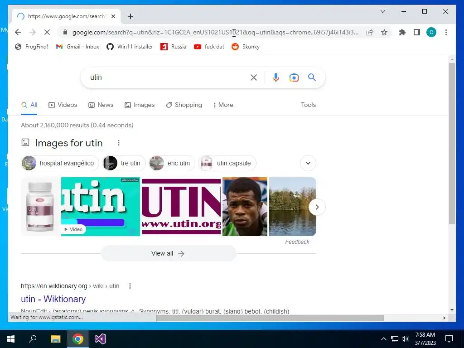Go back to the previous page
464x348 pixels.
click(x=18, y=32)
